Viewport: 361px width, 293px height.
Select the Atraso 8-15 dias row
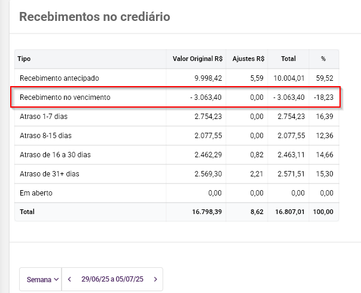[x=47, y=136]
